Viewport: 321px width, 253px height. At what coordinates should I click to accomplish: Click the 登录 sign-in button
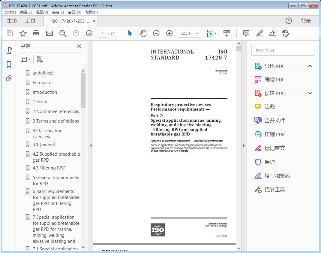306,21
